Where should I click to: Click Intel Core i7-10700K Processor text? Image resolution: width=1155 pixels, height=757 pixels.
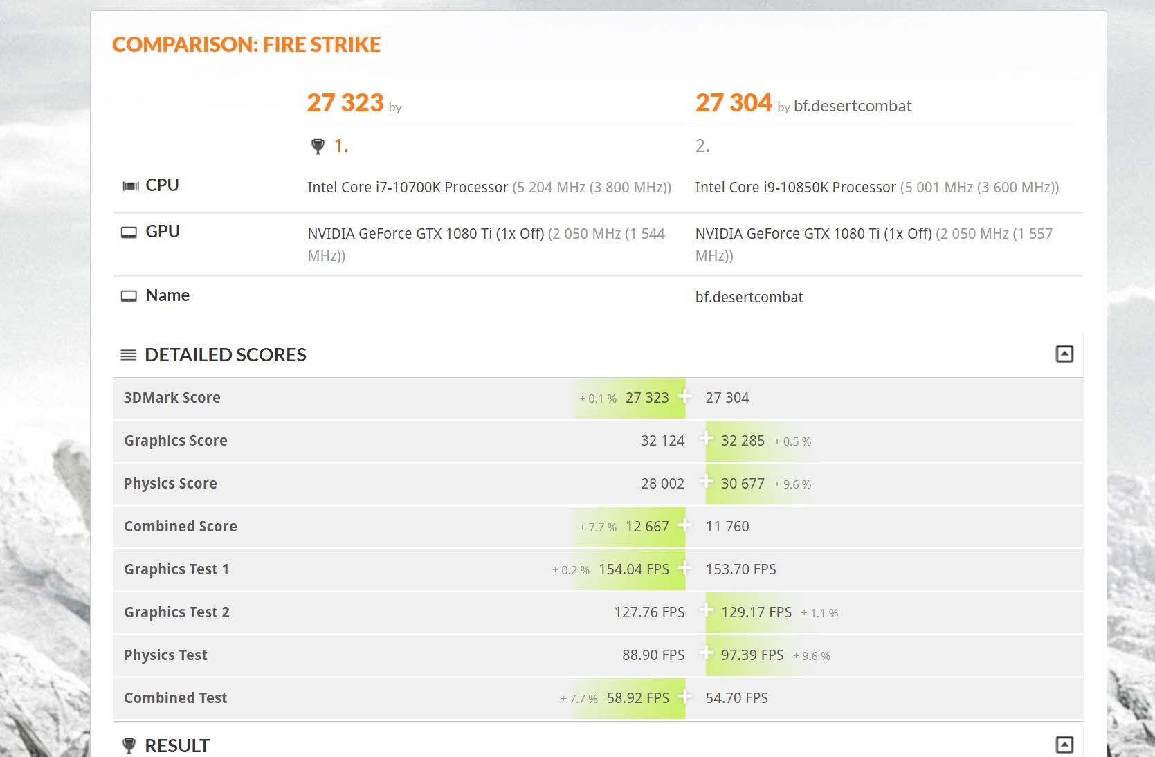click(408, 188)
